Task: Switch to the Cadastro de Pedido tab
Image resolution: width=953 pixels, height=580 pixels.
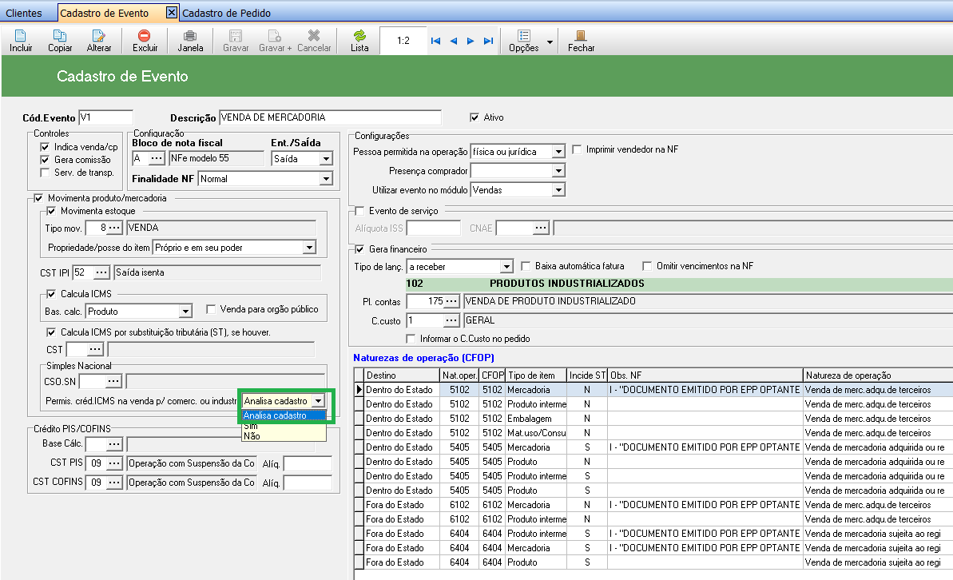Action: pyautogui.click(x=227, y=13)
